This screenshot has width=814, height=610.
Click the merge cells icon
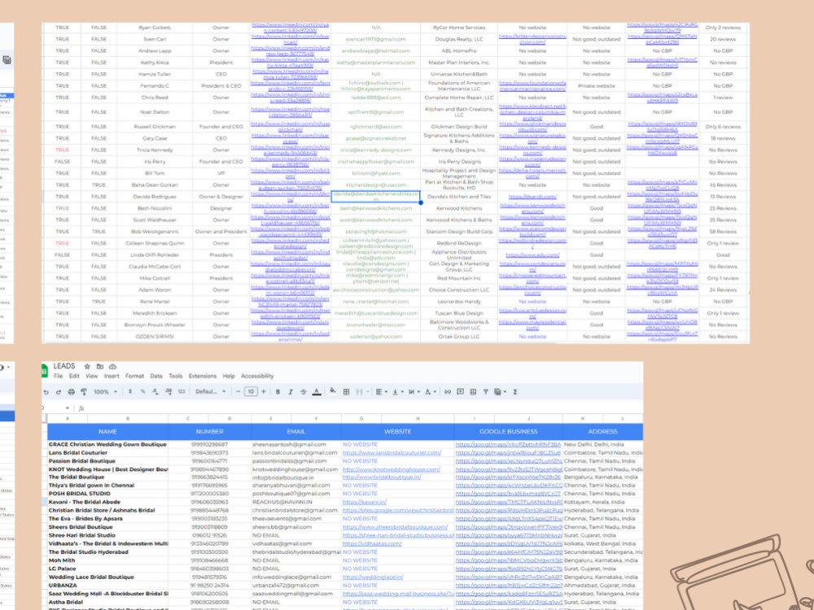tap(359, 392)
